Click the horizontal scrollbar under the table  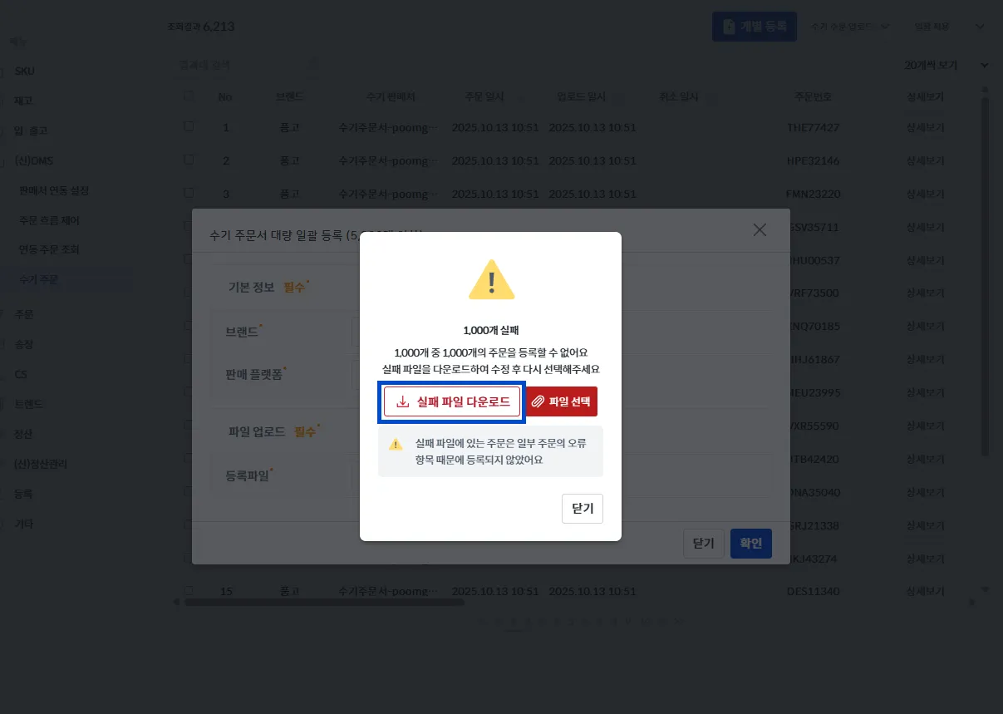(x=324, y=602)
